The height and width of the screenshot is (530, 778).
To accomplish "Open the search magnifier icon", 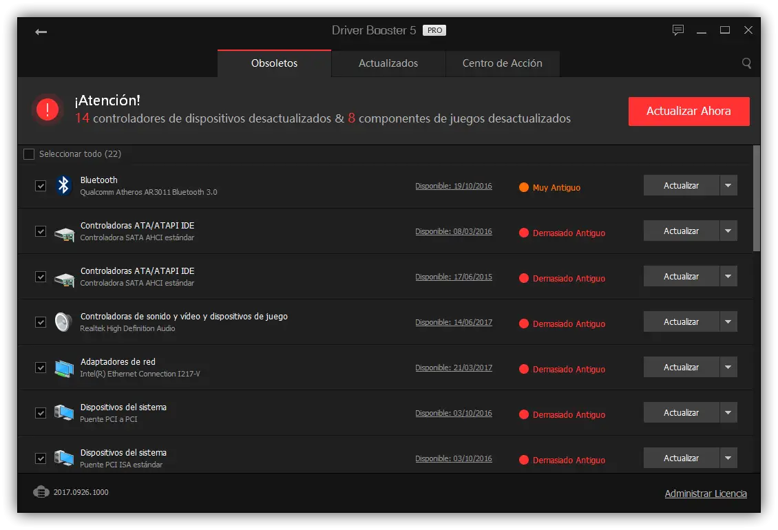I will [x=746, y=63].
